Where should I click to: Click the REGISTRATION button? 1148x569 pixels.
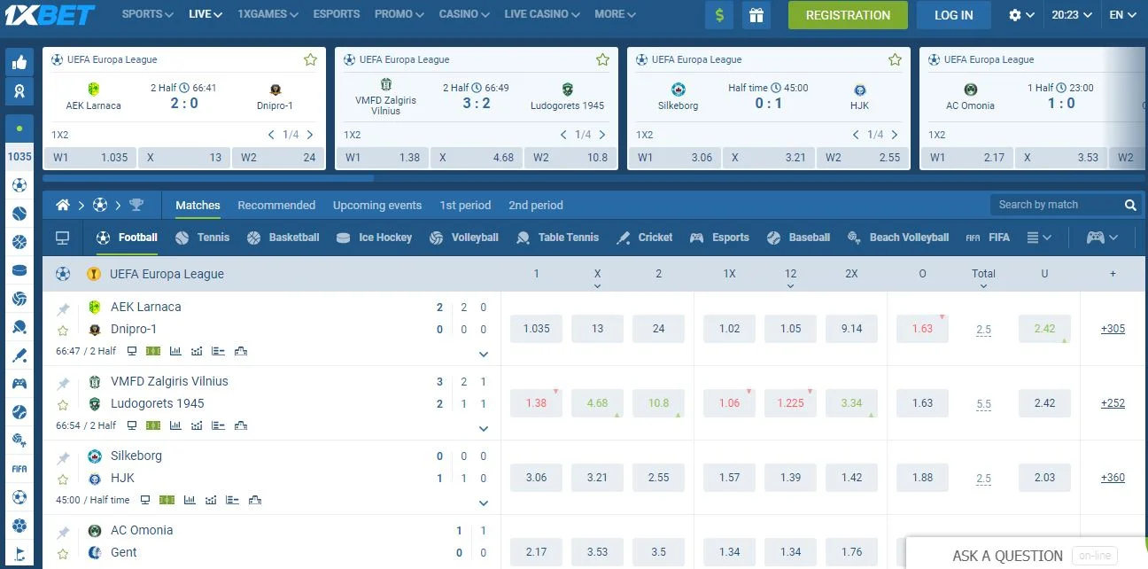point(848,15)
